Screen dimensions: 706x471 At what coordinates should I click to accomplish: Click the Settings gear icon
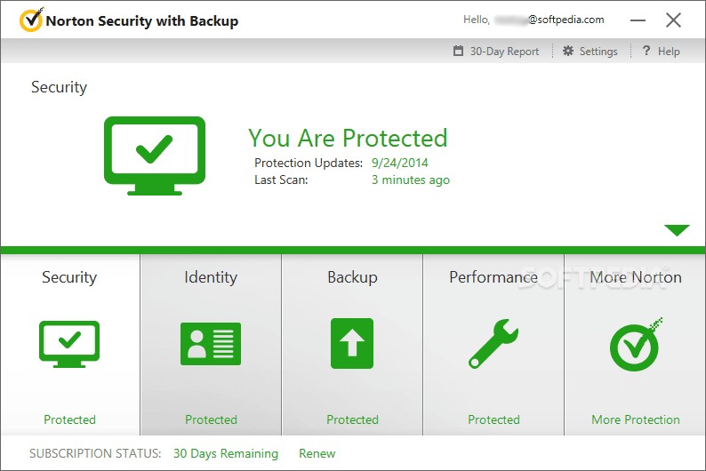pos(568,52)
